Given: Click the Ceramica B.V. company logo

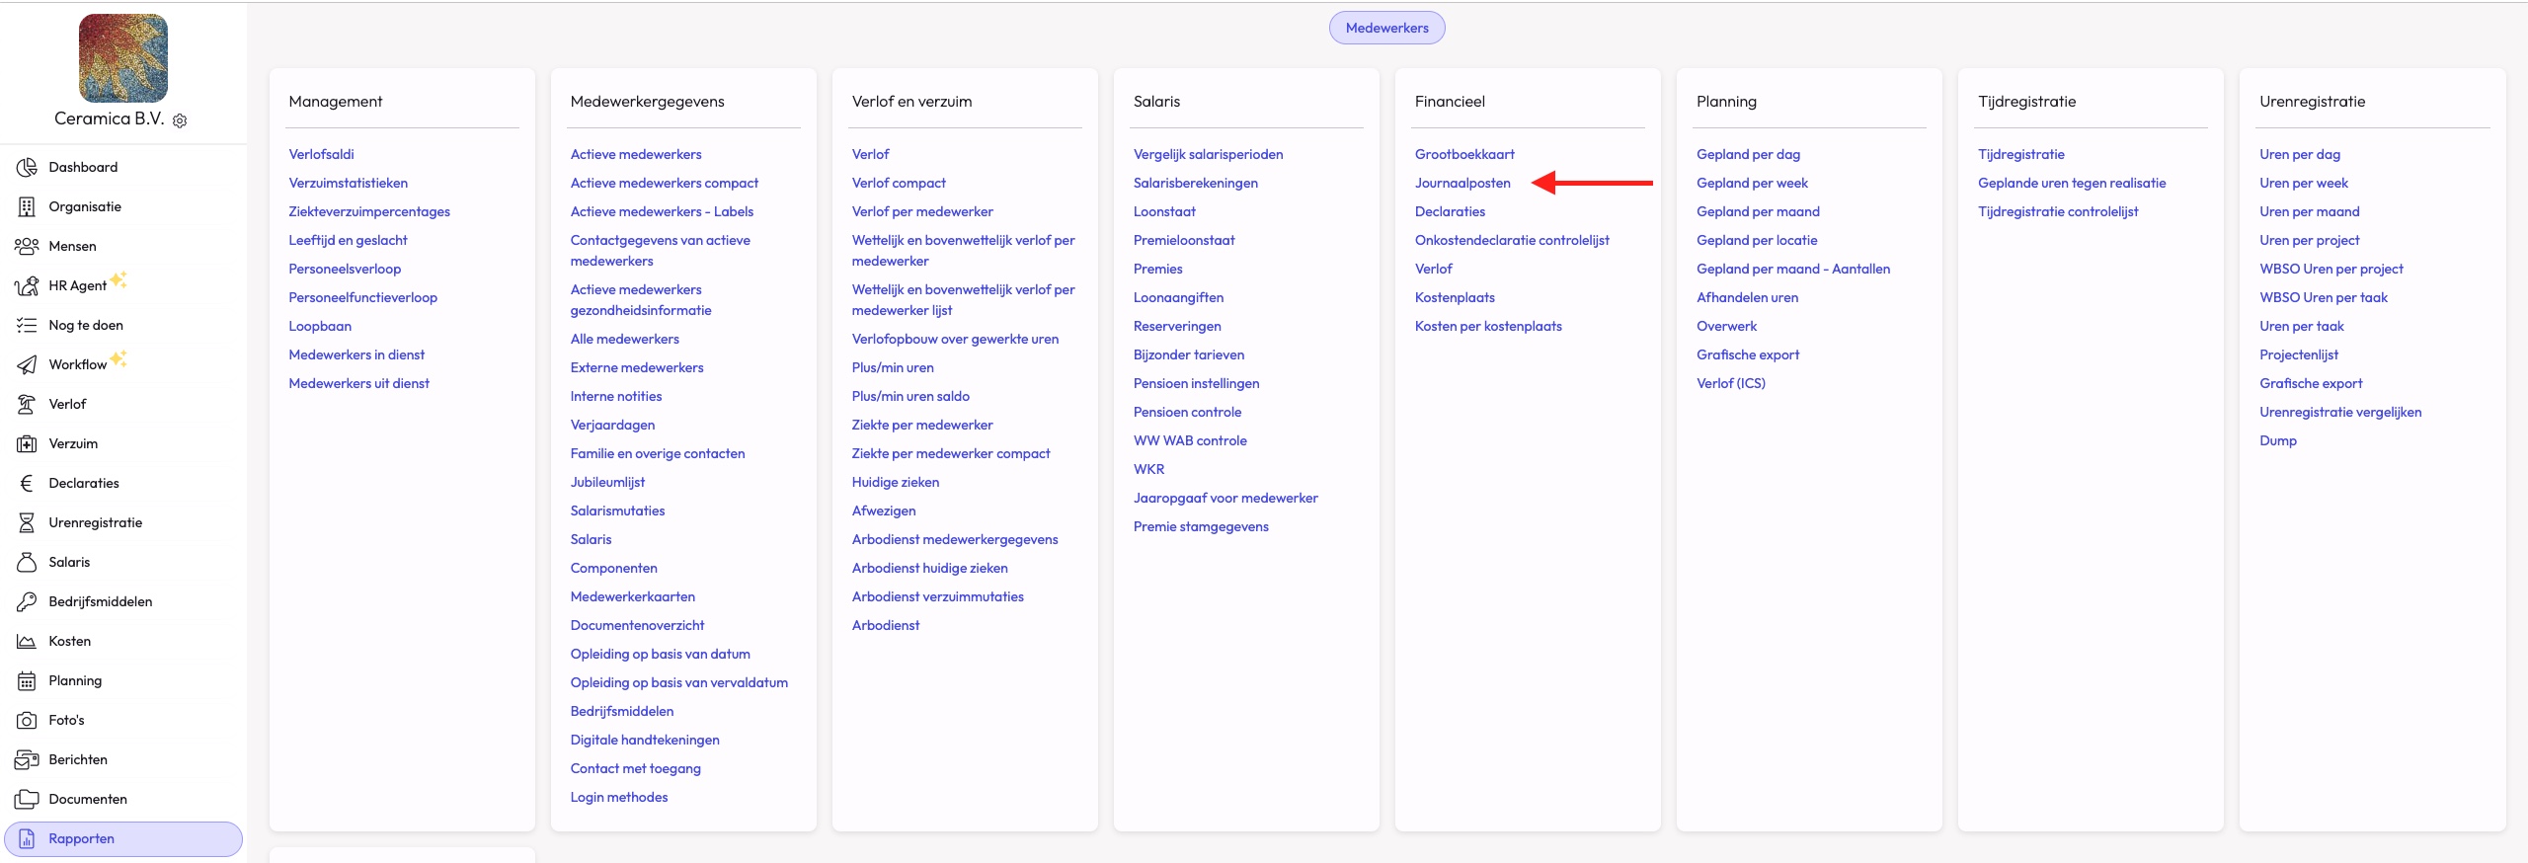Looking at the screenshot, I should [123, 58].
